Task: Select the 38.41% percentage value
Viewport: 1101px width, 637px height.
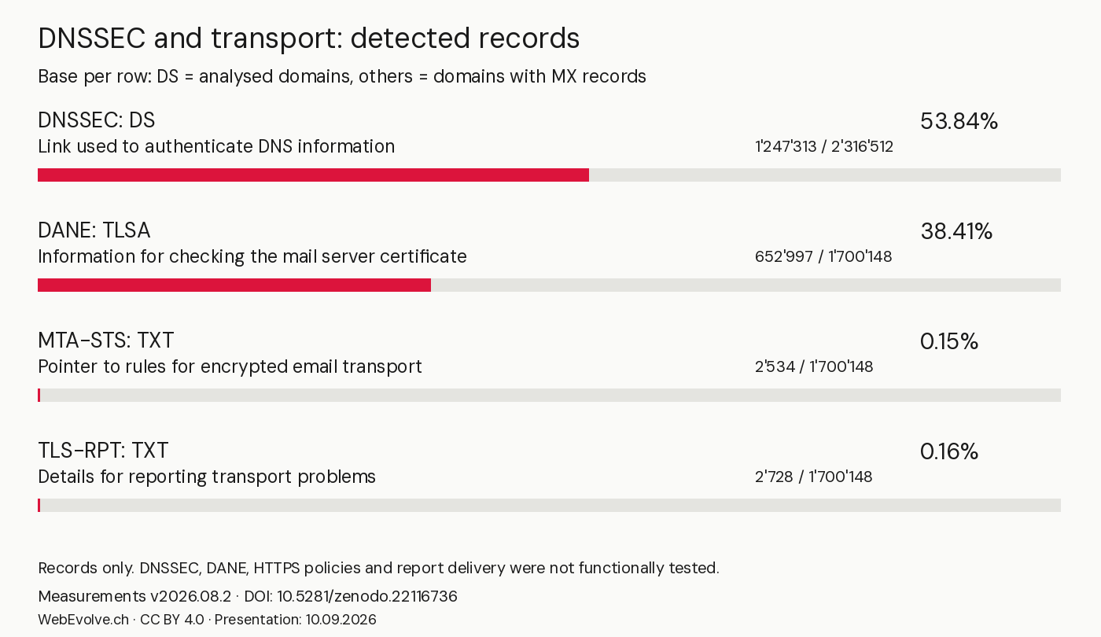Action: [956, 231]
